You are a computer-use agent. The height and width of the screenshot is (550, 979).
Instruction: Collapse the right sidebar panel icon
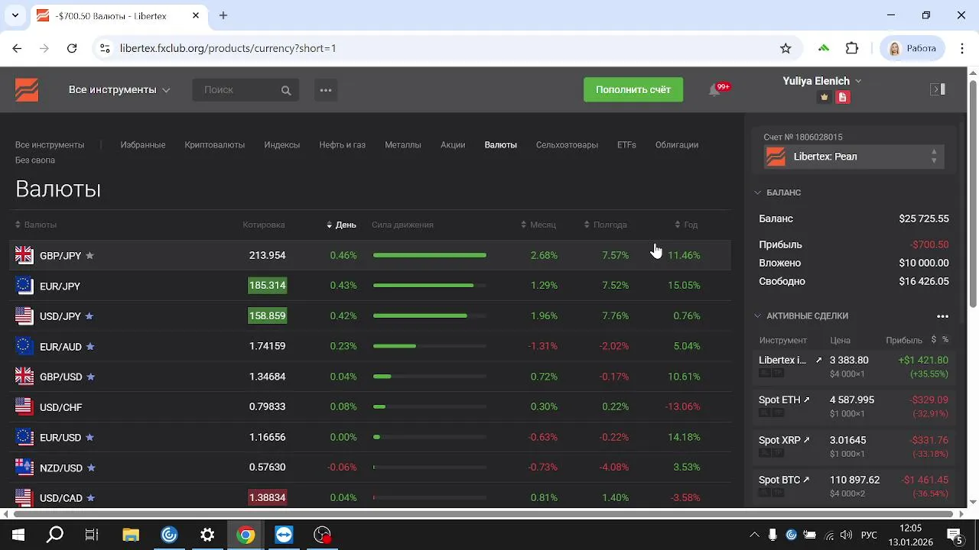pyautogui.click(x=938, y=89)
